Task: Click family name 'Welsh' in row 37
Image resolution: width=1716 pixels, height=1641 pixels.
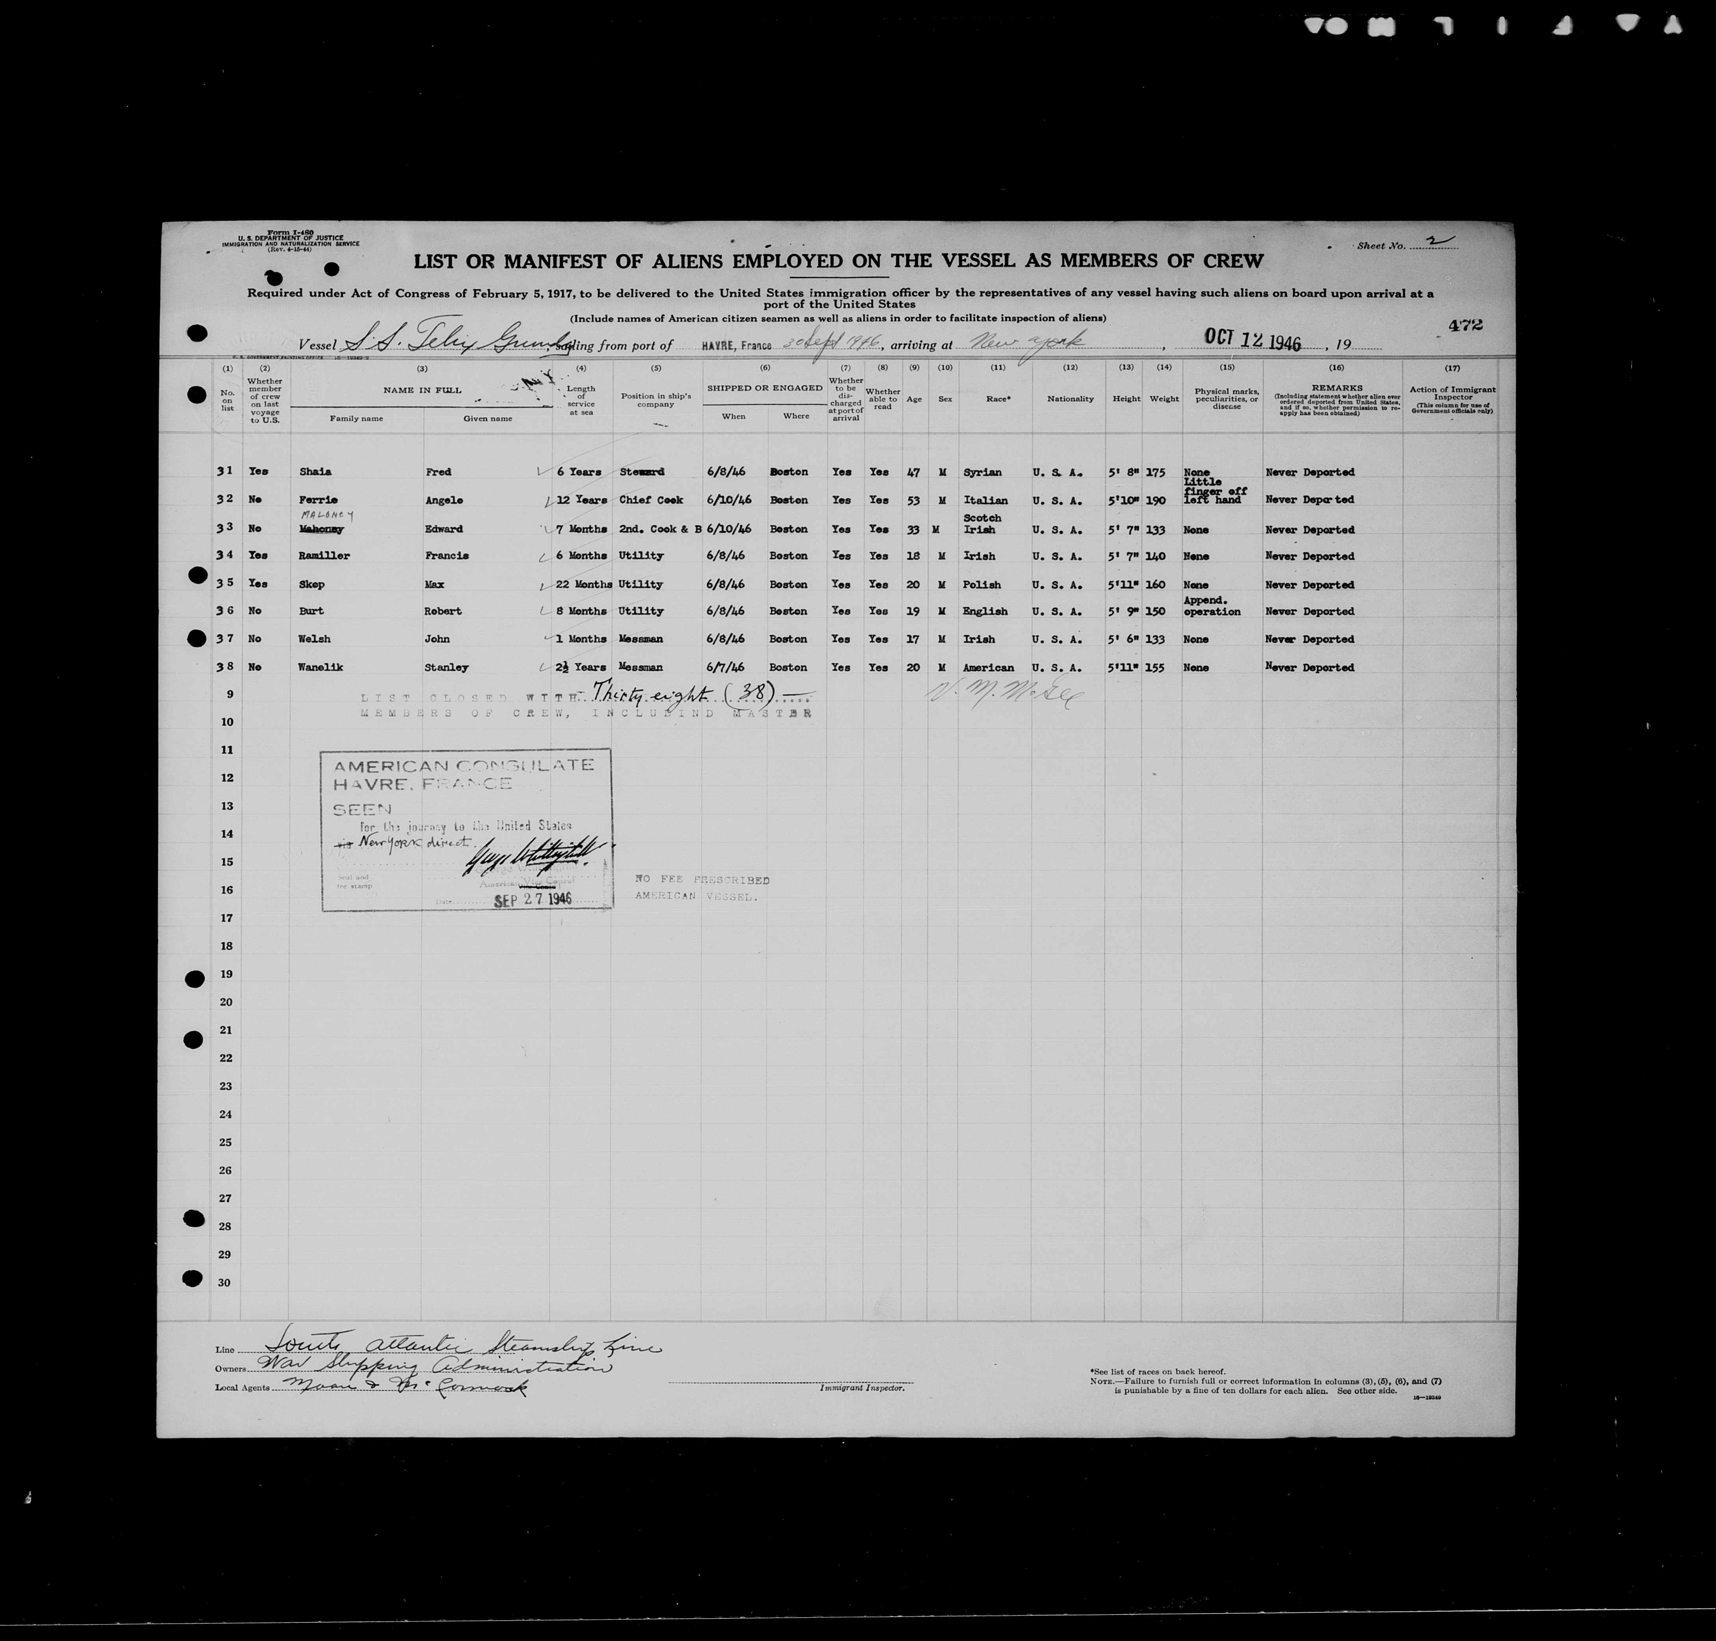Action: point(315,639)
